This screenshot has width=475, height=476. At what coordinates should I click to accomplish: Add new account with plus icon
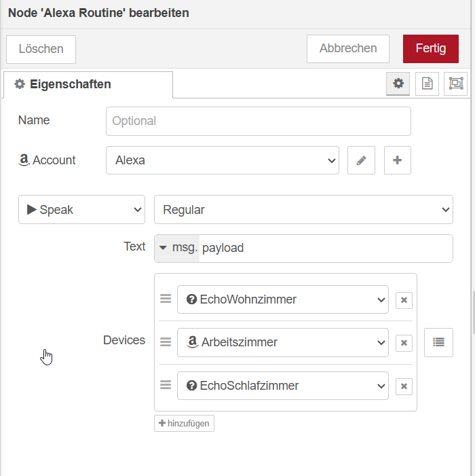398,160
